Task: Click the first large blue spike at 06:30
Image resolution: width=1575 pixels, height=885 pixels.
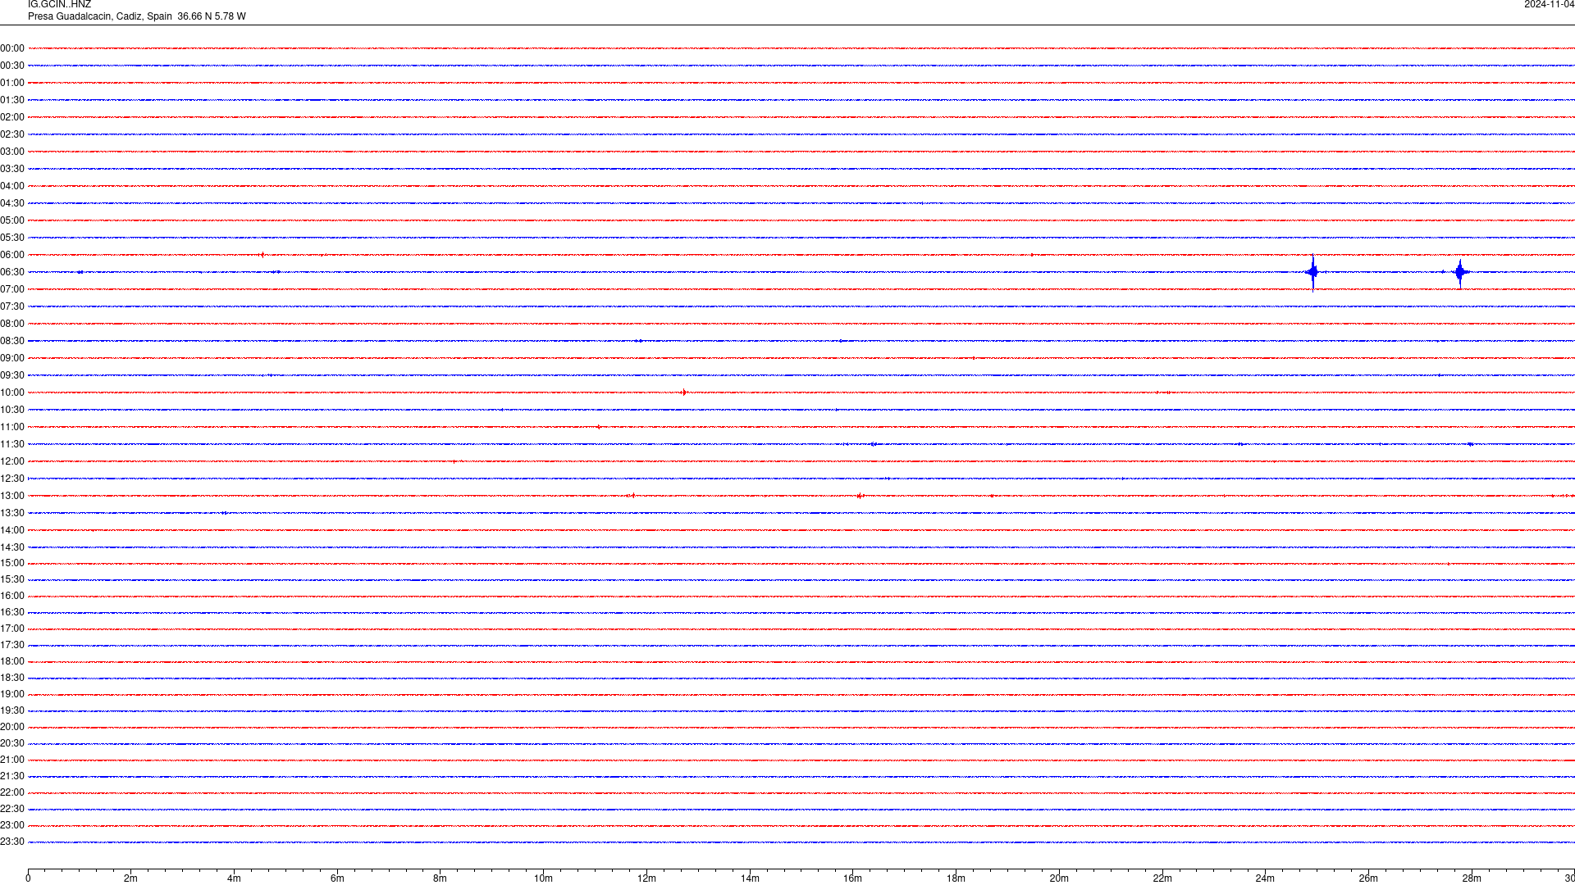Action: coord(1312,272)
